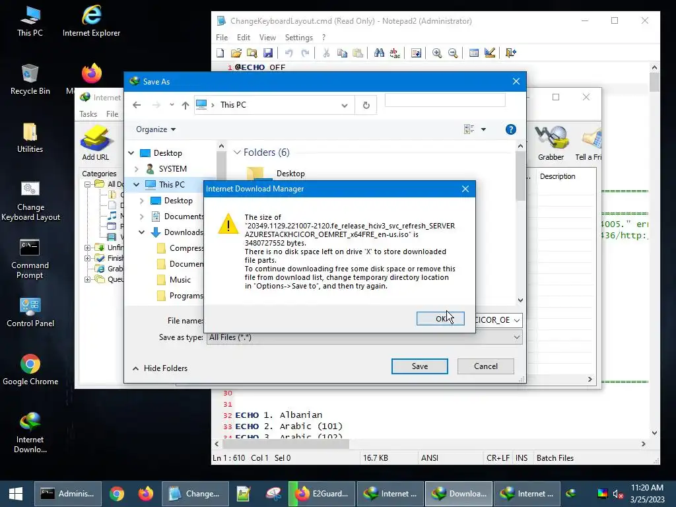Click Notepad2 Browse folder icon
The image size is (676, 507).
coord(252,53)
